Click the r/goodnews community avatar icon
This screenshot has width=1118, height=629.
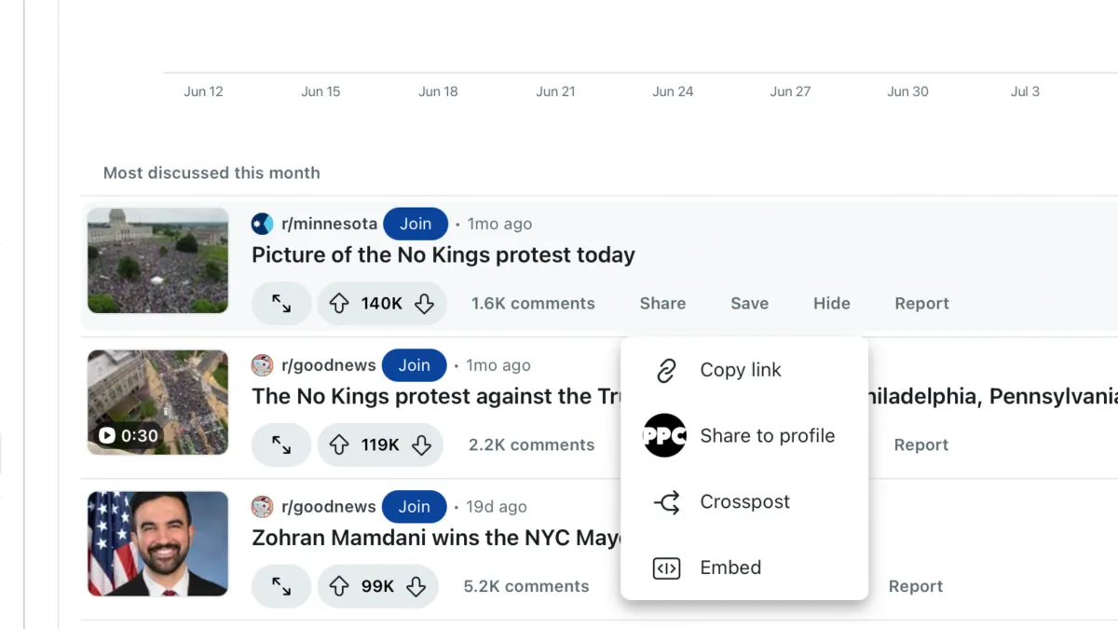[x=261, y=364]
